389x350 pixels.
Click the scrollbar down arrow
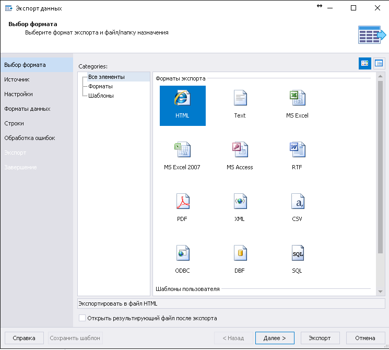tap(380, 291)
